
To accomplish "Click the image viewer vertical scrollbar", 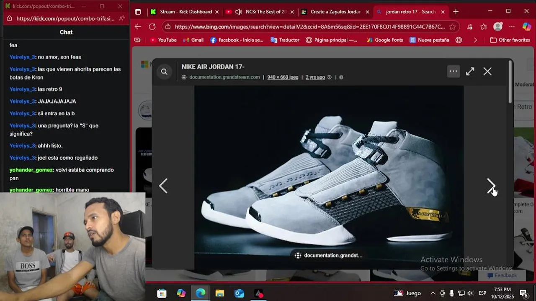I will pyautogui.click(x=510, y=82).
